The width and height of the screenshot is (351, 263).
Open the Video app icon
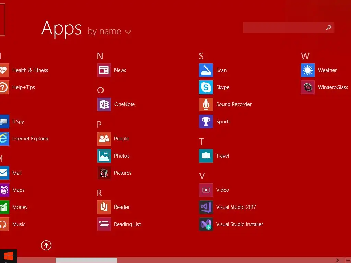pos(206,190)
